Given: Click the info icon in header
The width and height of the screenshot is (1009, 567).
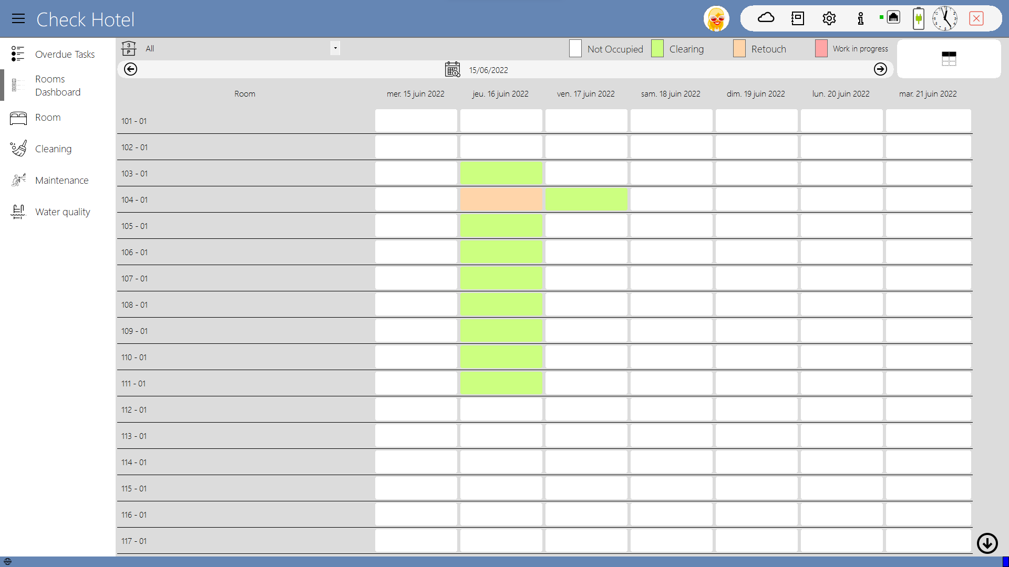Looking at the screenshot, I should point(860,19).
